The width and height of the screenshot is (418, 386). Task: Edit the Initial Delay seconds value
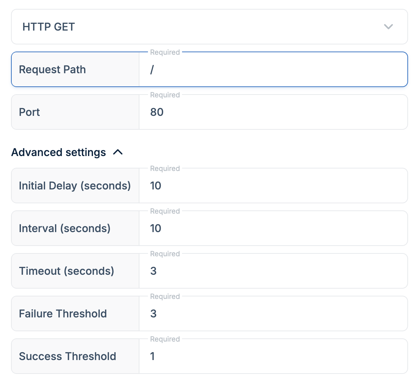[x=273, y=186]
